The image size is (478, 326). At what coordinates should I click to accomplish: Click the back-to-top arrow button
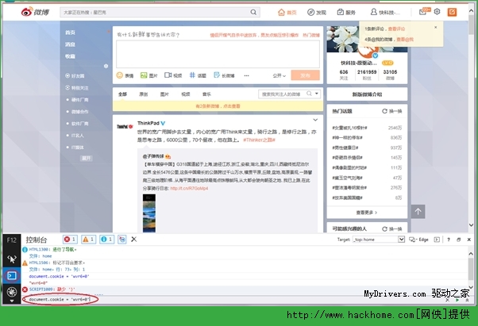coord(418,212)
